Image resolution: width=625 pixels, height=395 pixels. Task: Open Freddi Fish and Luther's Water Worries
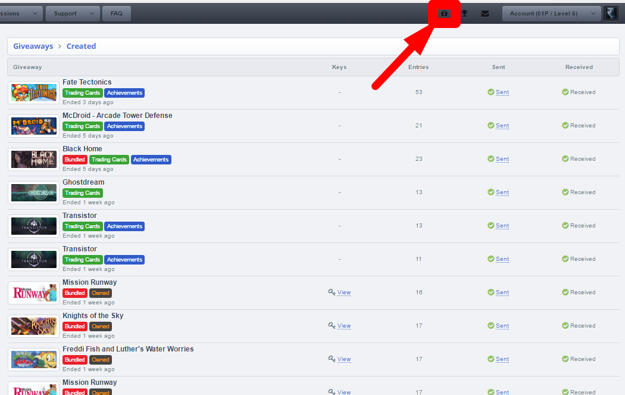(128, 349)
